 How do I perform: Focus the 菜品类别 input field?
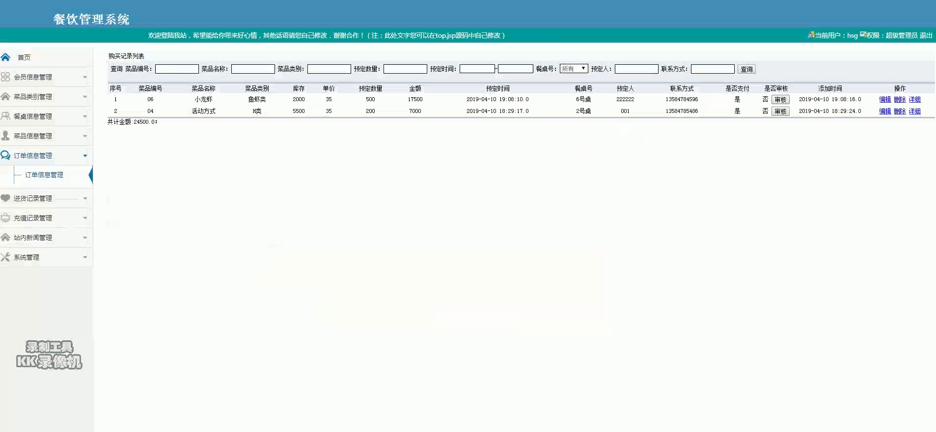(x=329, y=69)
